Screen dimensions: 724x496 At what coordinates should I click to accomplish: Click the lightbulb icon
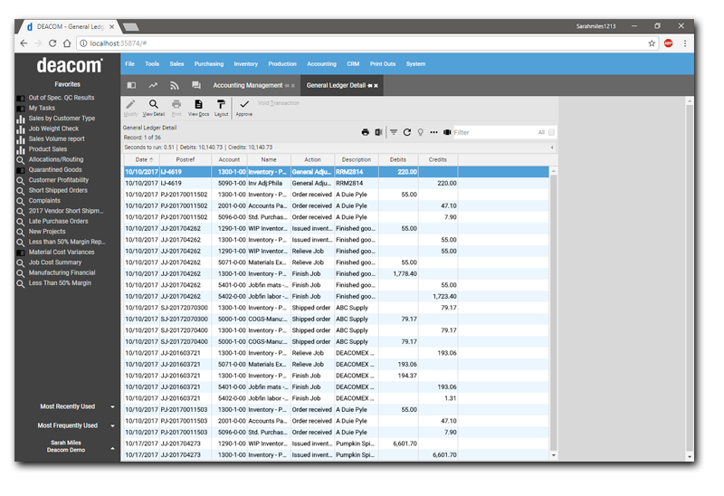[420, 132]
